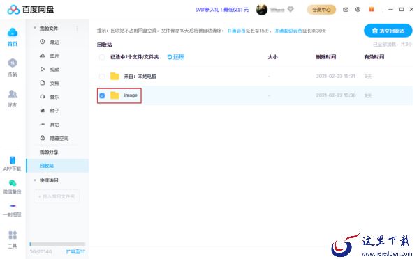This screenshot has height=259, width=419.
Task: Open the gift box icon
Action: coord(372,10)
